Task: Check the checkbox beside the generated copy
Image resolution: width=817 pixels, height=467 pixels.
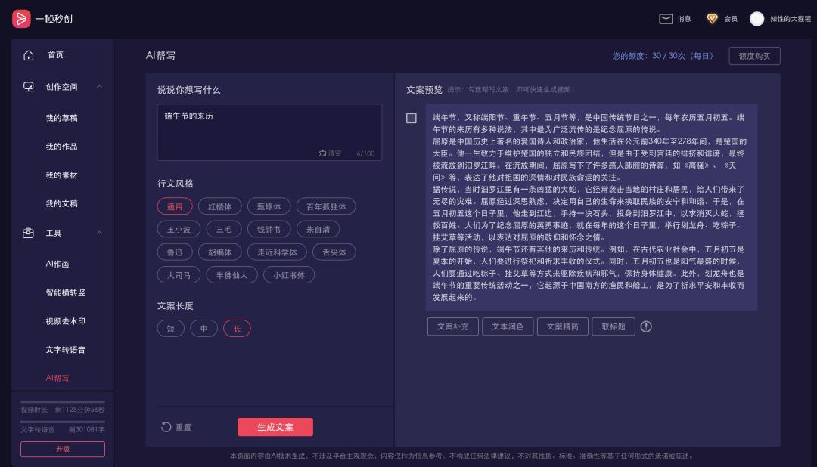Action: (412, 118)
